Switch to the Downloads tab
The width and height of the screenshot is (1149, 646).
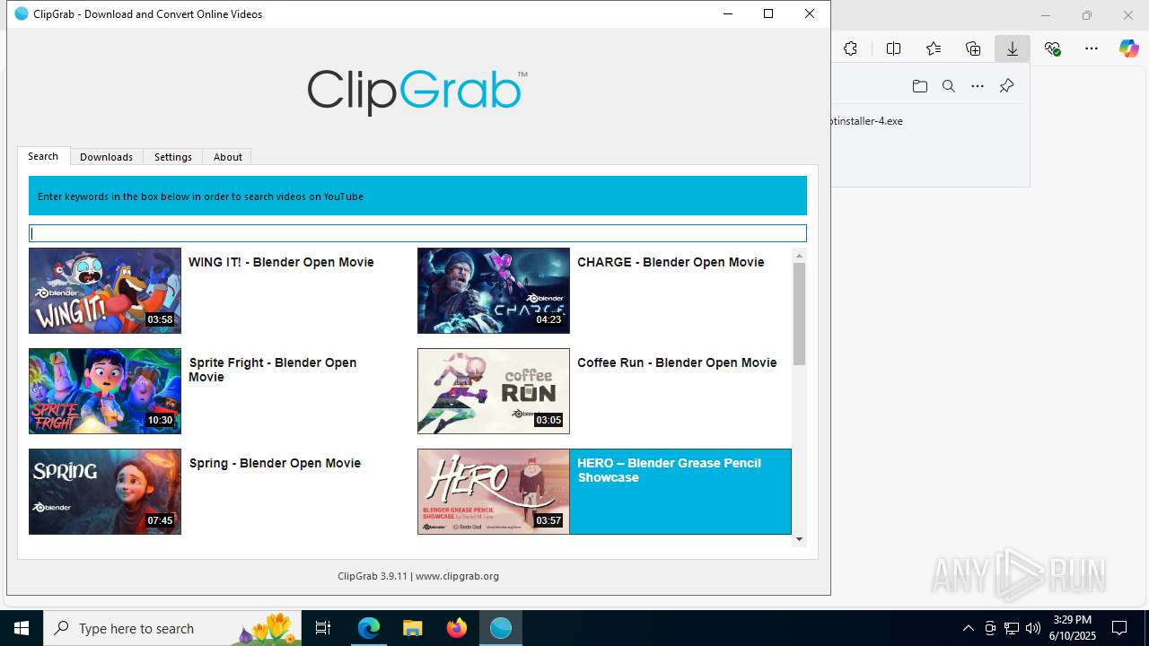tap(106, 156)
